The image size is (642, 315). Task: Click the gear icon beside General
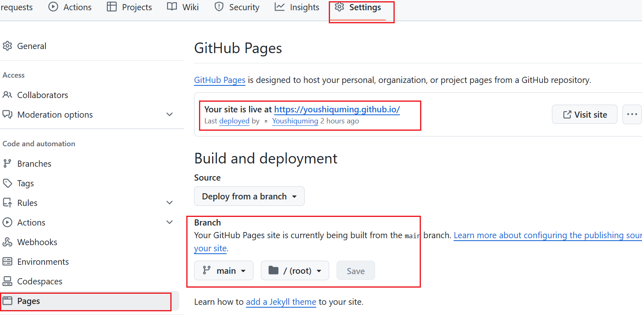(x=7, y=46)
